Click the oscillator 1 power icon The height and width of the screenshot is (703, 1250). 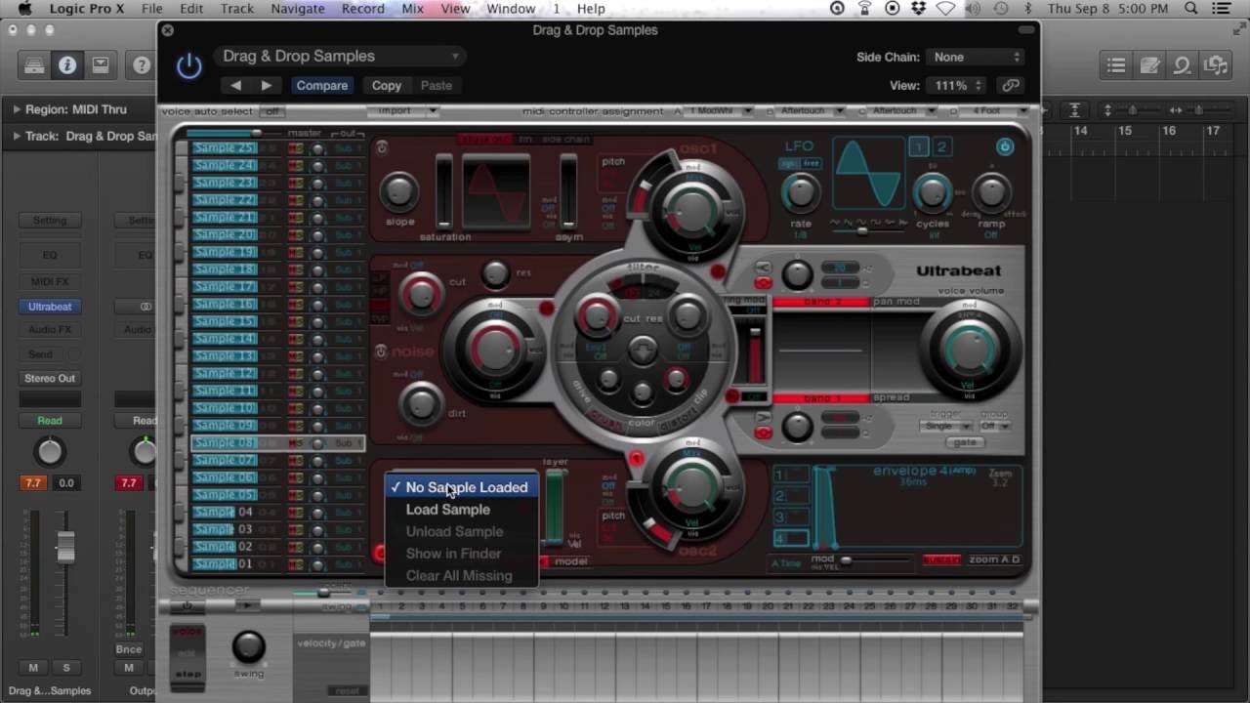pyautogui.click(x=381, y=147)
